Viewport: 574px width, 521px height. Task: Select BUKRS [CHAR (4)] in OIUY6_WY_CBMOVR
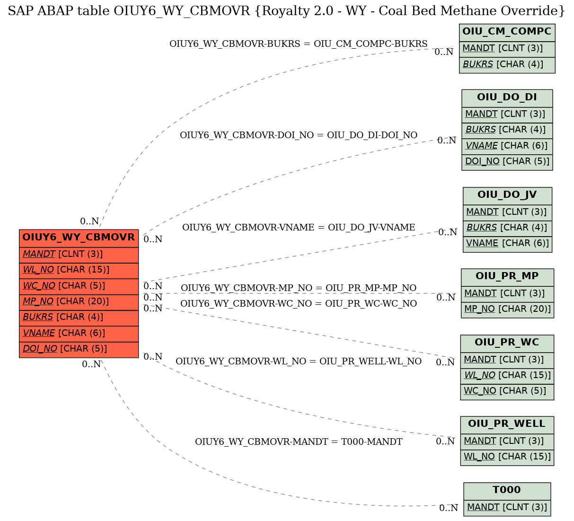point(79,318)
